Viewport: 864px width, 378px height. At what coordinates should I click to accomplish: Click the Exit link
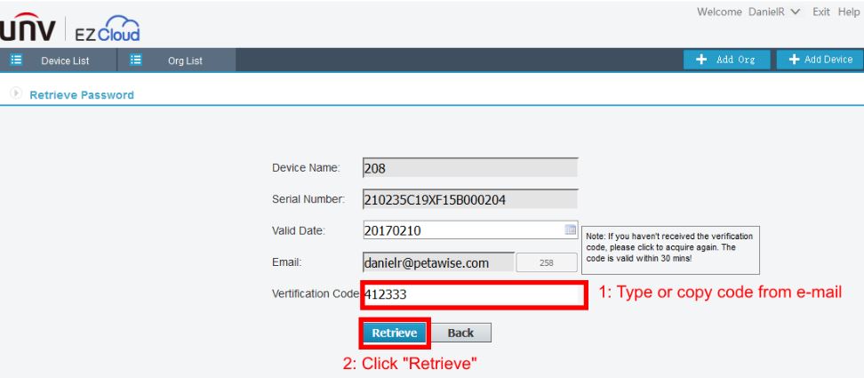point(821,12)
